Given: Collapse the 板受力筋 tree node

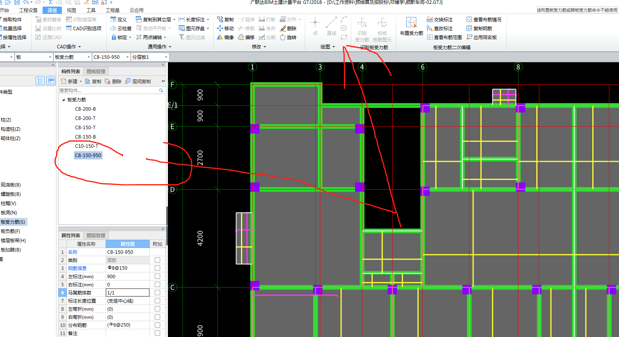Looking at the screenshot, I should point(63,100).
